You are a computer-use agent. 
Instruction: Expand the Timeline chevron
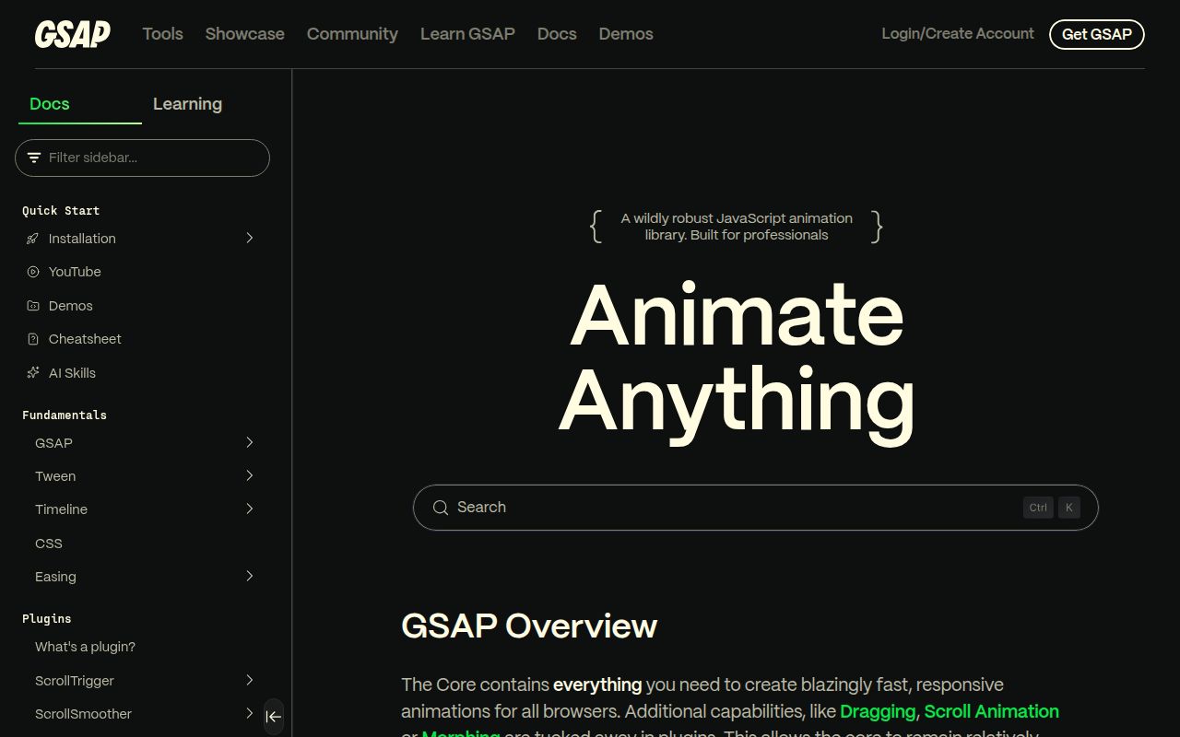point(250,509)
